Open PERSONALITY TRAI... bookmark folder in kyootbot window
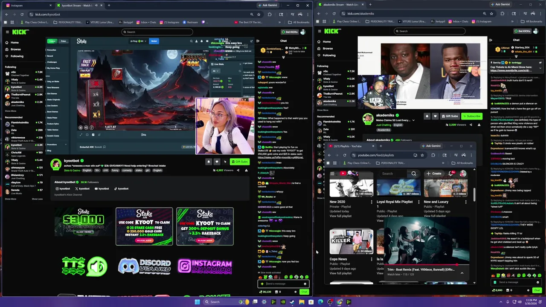 [x=68, y=22]
